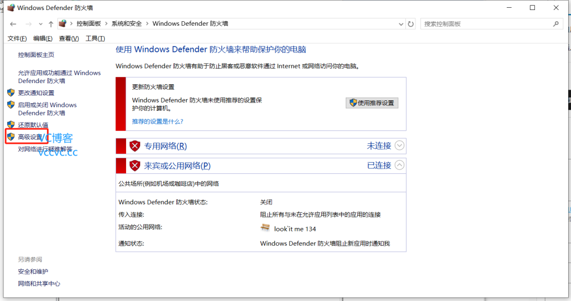
Task: Click the Refresh button beside address bar
Action: [411, 24]
